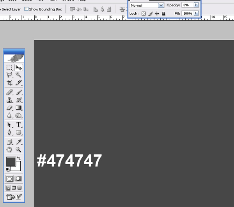The image size is (234, 207).
Task: Choose Full Screen Mode
Action: coord(19,188)
